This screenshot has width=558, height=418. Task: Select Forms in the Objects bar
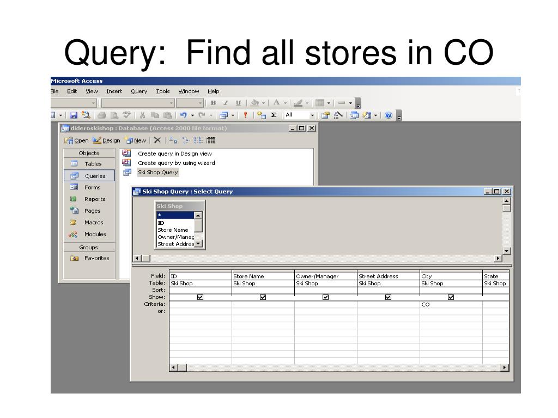pos(89,187)
